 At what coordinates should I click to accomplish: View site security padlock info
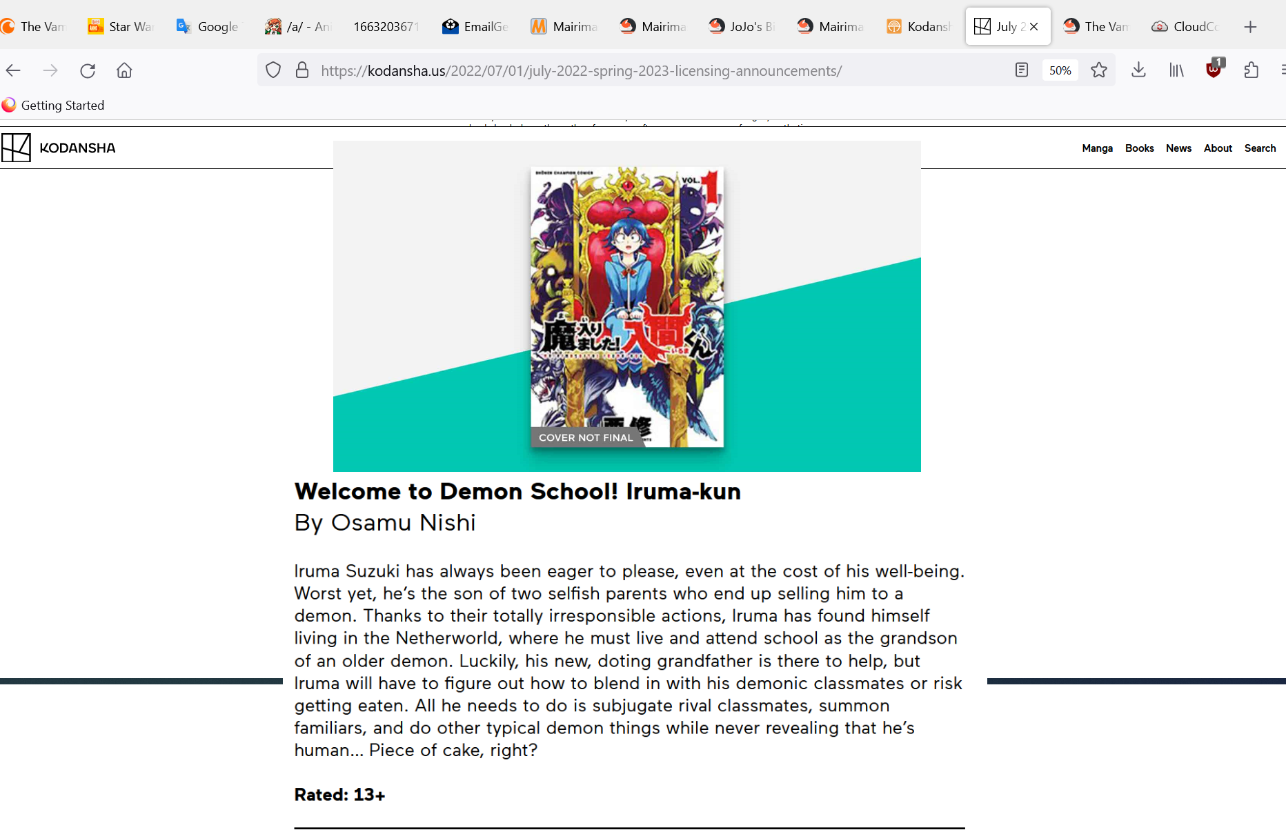pyautogui.click(x=302, y=70)
